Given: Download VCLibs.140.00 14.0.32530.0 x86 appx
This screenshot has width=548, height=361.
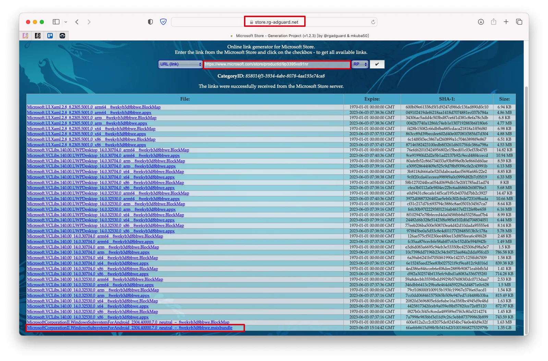Looking at the screenshot, I should 88,317.
